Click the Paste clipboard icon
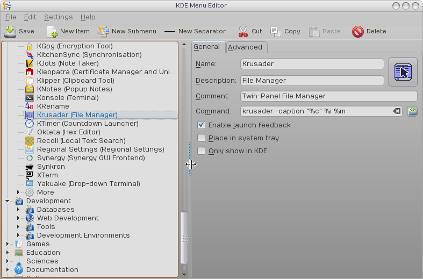The image size is (423, 279). coord(314,32)
